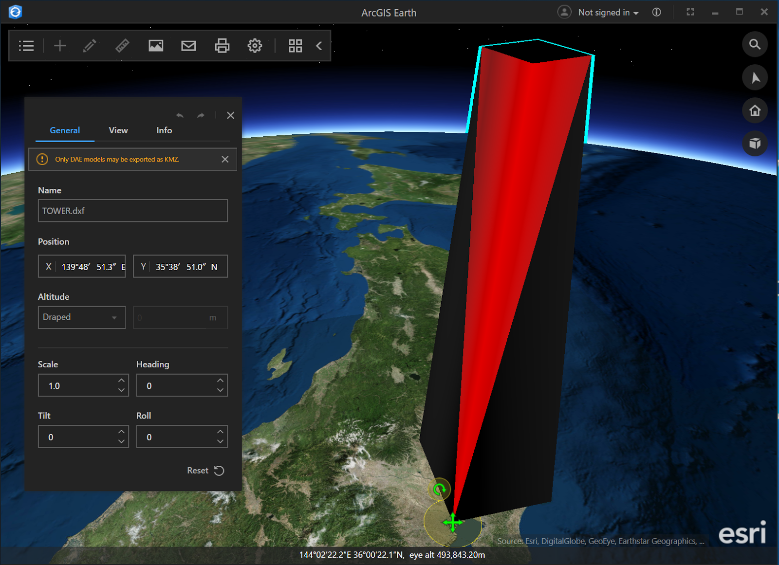
Task: Close the model properties panel
Action: pos(230,115)
